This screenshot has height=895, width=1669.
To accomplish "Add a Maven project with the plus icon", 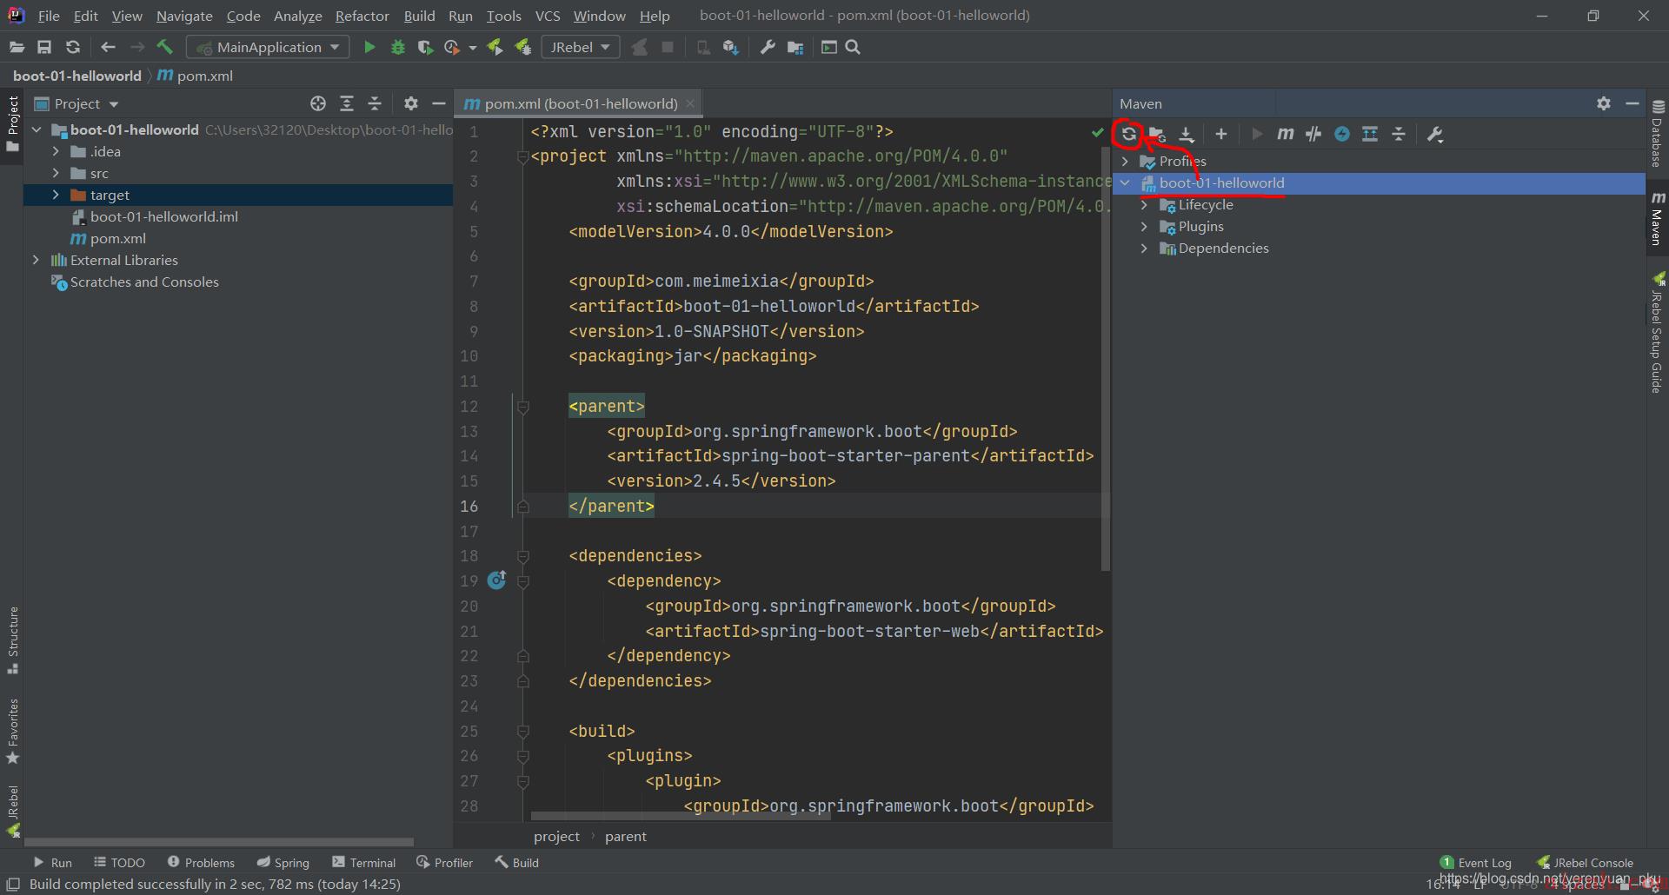I will pyautogui.click(x=1221, y=134).
